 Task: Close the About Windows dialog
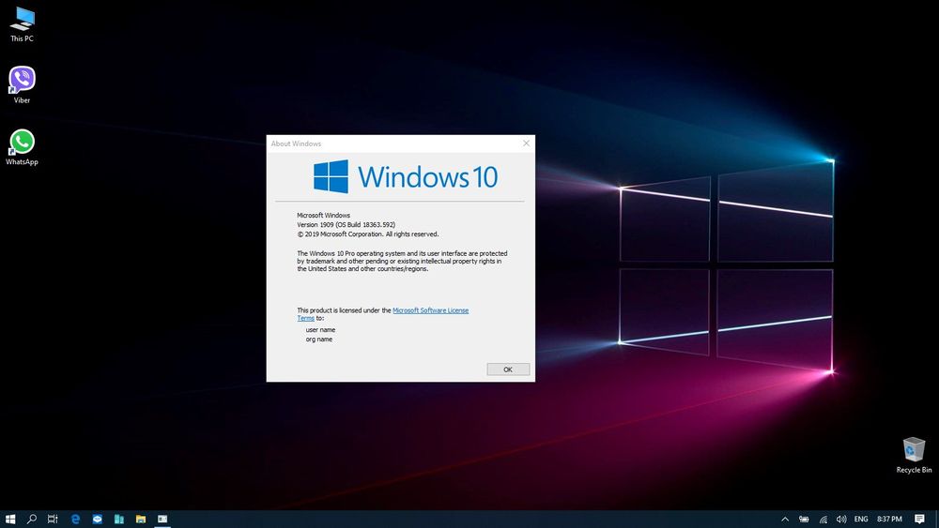(x=526, y=143)
